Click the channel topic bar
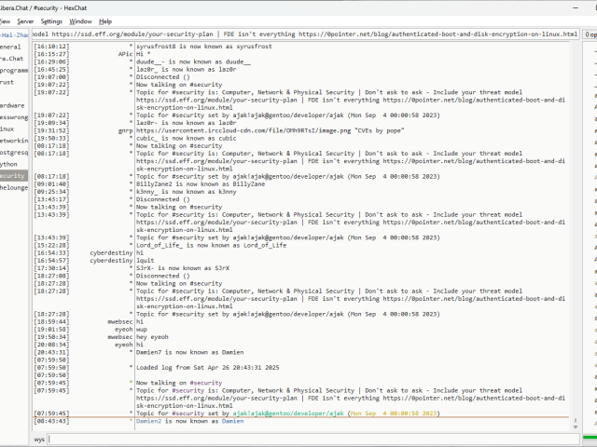The width and height of the screenshot is (597, 447). tap(298, 34)
